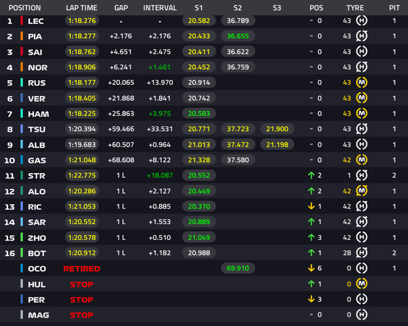
Task: Click the green up arrow in ZHO's row
Action: pos(311,237)
